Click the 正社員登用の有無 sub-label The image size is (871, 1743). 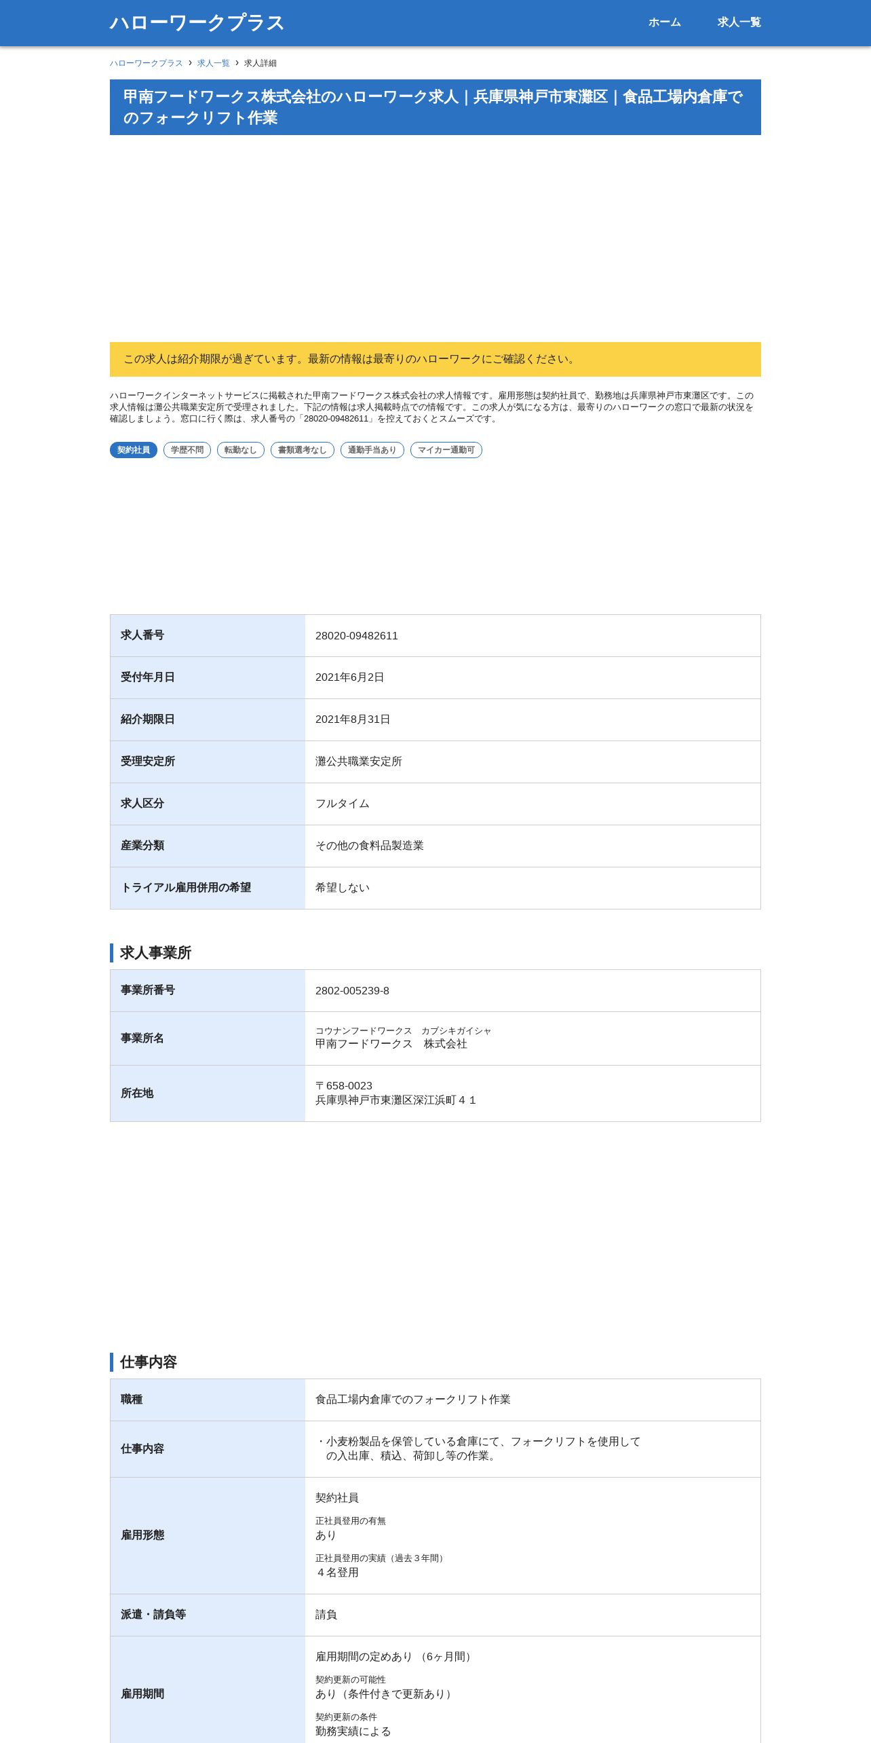pos(351,1521)
